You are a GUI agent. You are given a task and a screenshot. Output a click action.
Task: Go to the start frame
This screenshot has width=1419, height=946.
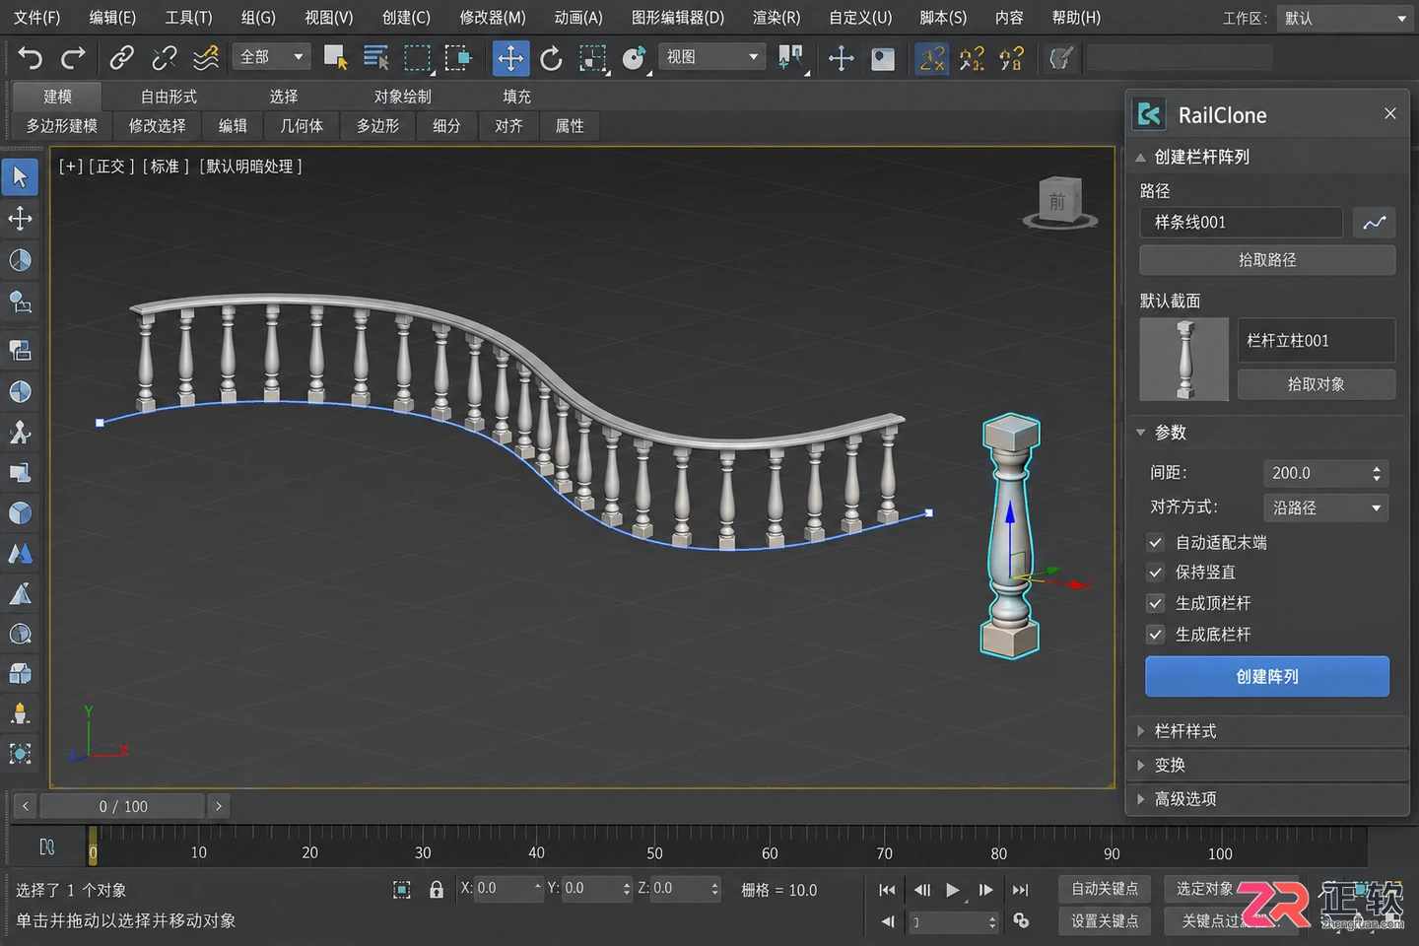coord(887,890)
